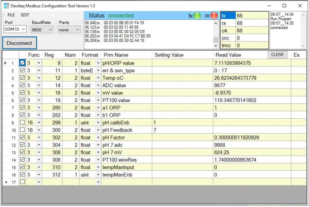Click the red rx indicator light
309x207 pixels.
(214, 16)
